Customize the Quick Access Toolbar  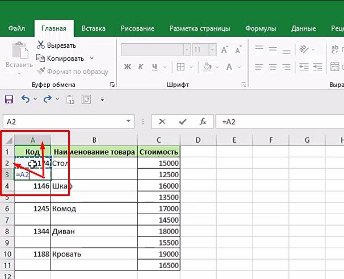[102, 99]
